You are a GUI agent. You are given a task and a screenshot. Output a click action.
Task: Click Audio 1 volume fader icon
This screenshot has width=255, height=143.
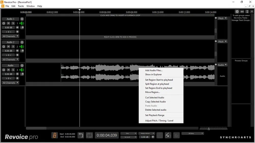(17, 27)
